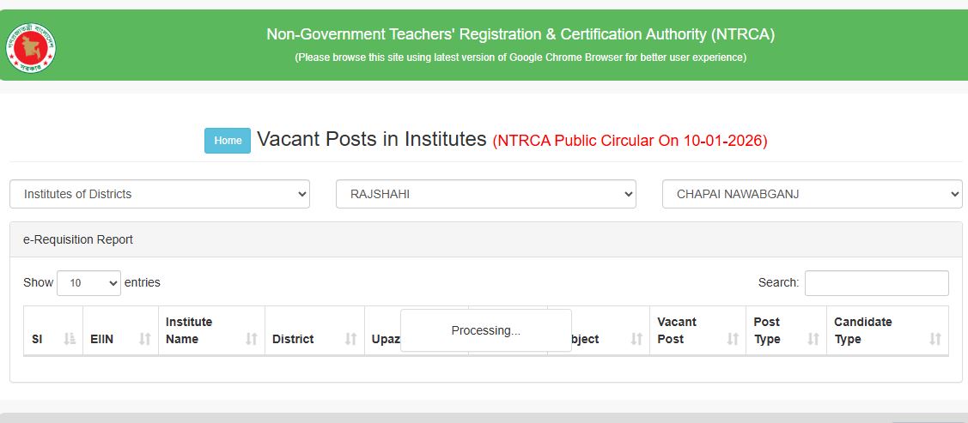Focus the Search input field
The image size is (968, 423).
coord(876,283)
